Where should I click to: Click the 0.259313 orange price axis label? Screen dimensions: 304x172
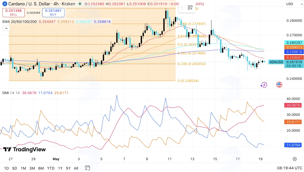[x=294, y=47]
